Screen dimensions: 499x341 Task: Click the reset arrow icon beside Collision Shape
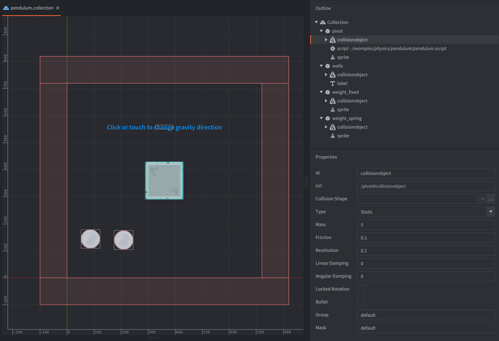click(x=482, y=199)
